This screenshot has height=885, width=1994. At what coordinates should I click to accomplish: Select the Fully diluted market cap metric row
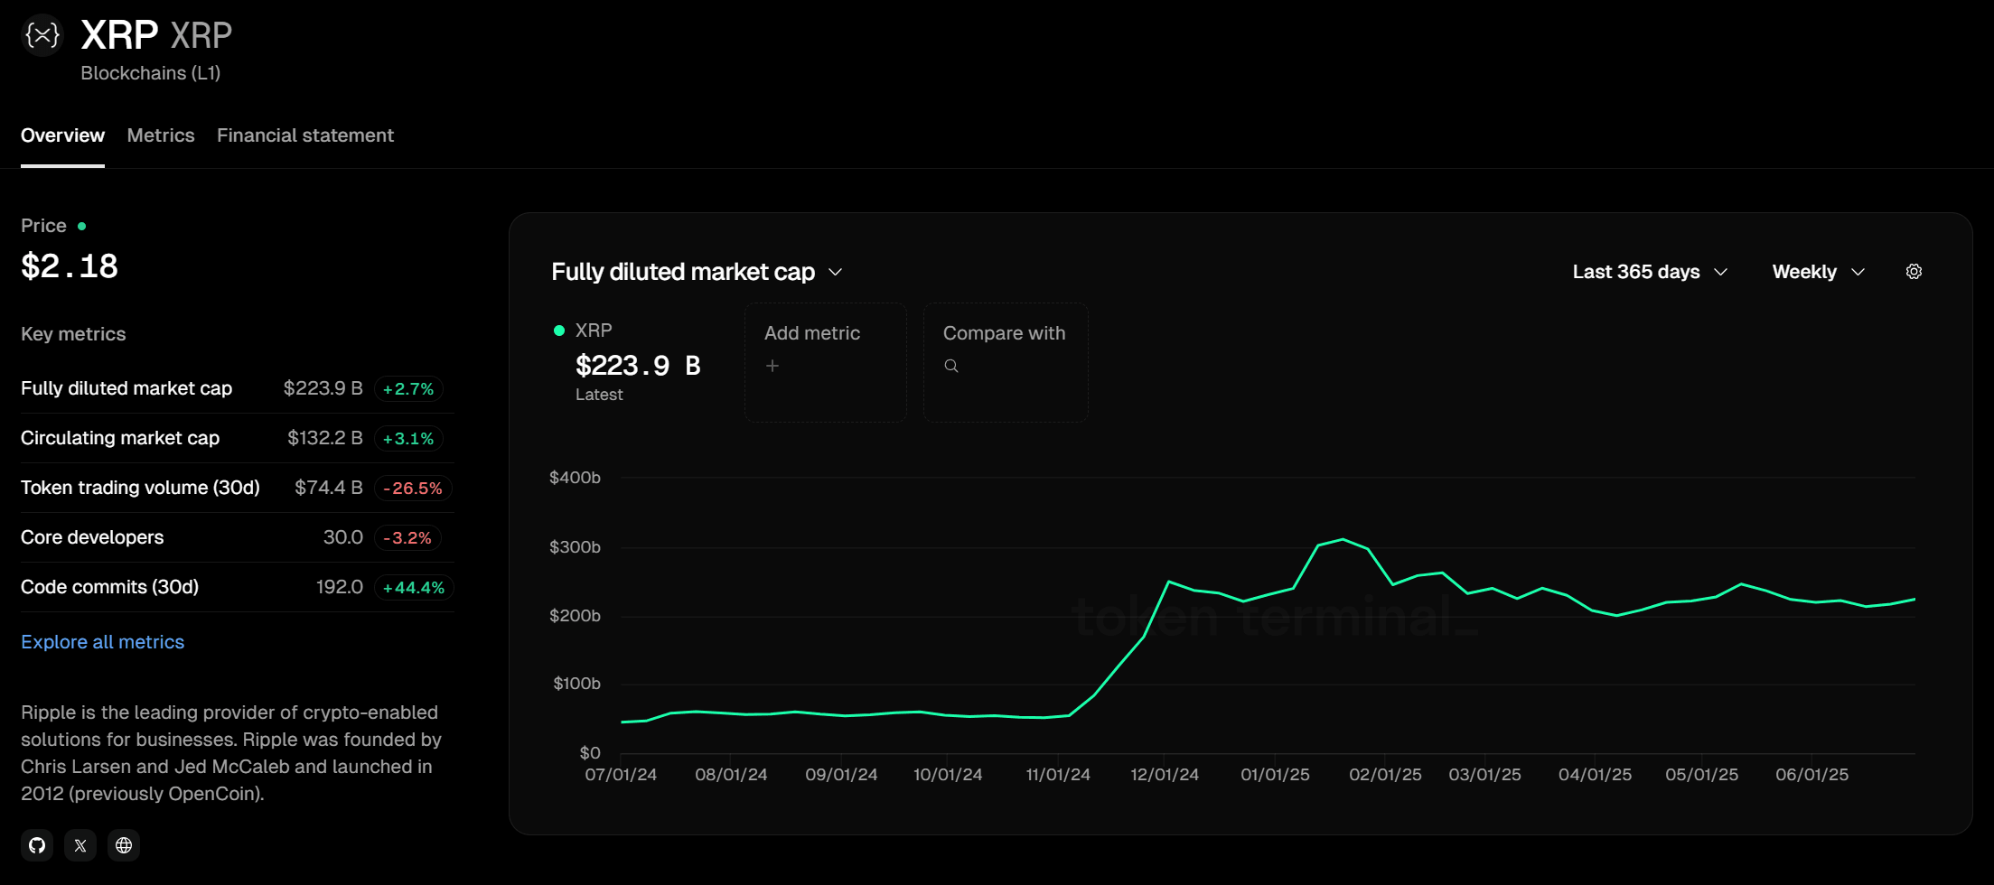pyautogui.click(x=237, y=388)
